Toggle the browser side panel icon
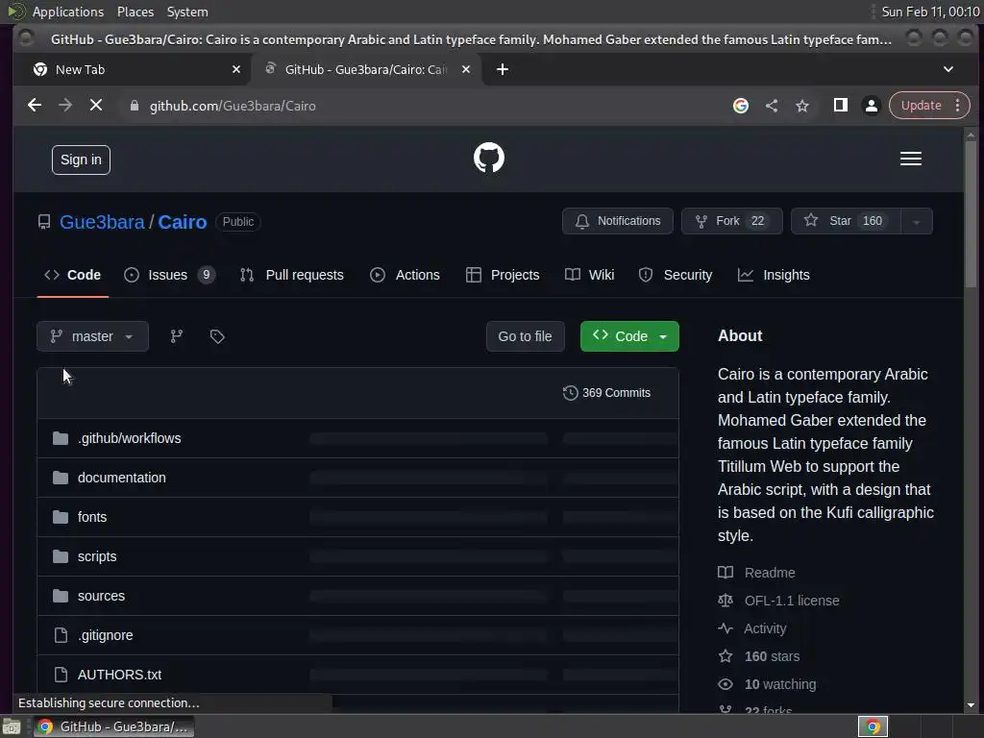This screenshot has width=984, height=738. pyautogui.click(x=840, y=106)
